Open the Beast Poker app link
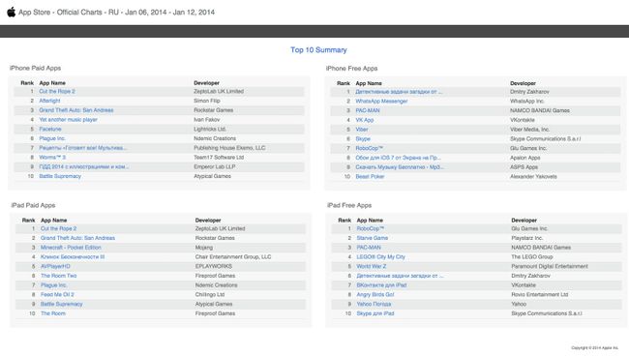 point(370,176)
